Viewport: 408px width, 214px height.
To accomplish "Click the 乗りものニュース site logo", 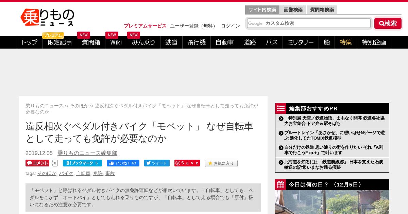I will (x=47, y=18).
